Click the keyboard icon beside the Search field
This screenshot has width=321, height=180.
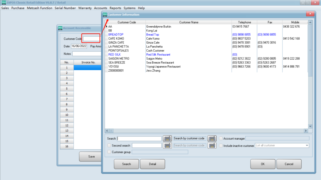(x=167, y=138)
